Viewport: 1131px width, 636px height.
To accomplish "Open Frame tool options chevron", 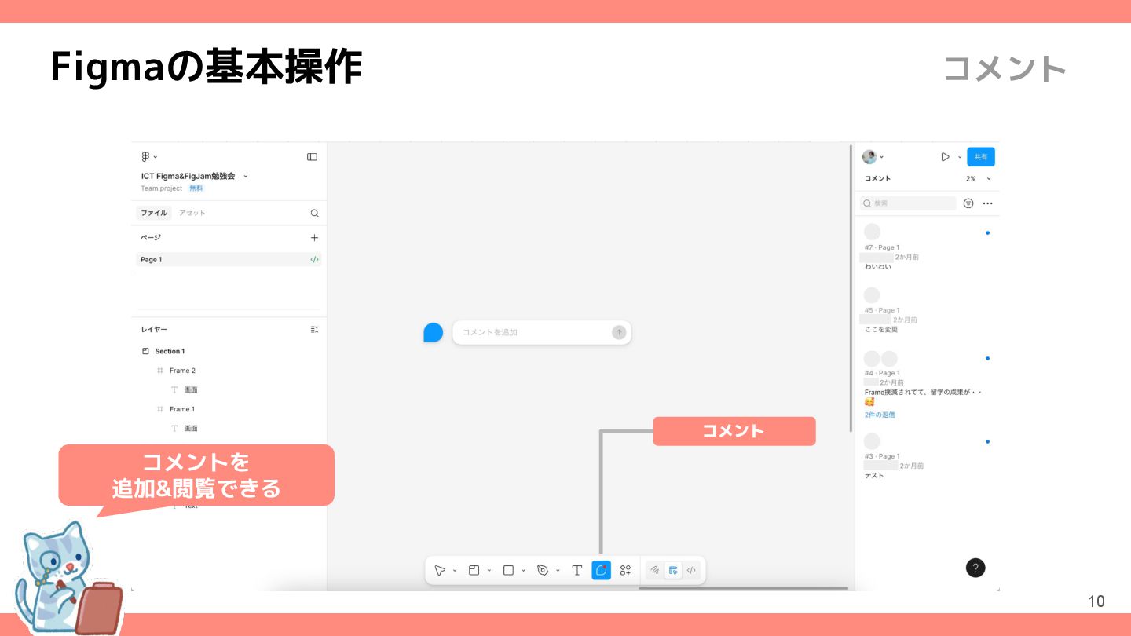I will tap(489, 571).
